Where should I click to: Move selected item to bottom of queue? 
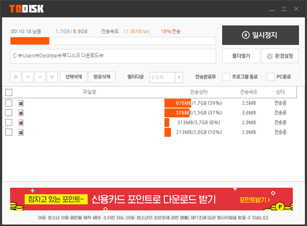click(52, 77)
